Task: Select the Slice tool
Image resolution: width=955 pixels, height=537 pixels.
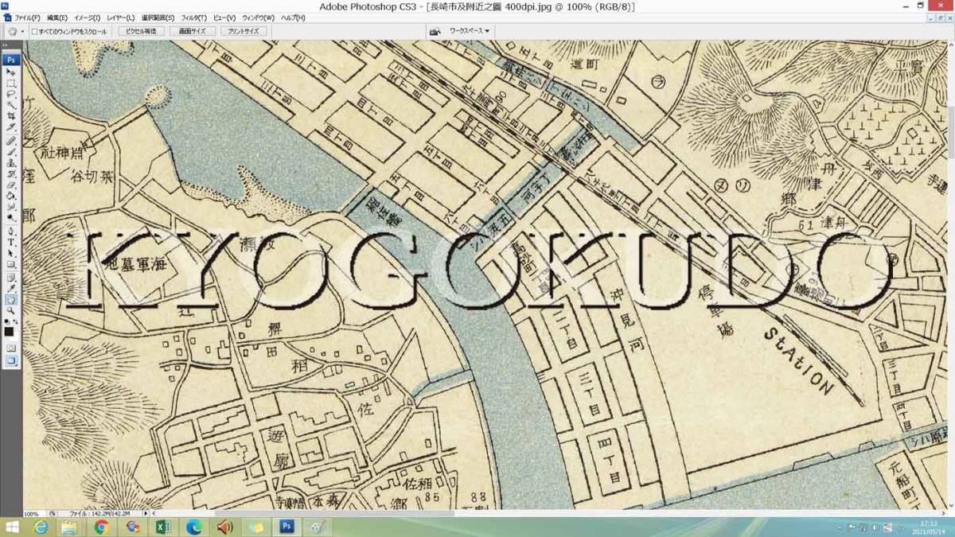Action: 12,126
